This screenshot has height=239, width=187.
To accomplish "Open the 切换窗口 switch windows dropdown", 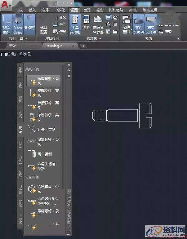I will point(127,24).
